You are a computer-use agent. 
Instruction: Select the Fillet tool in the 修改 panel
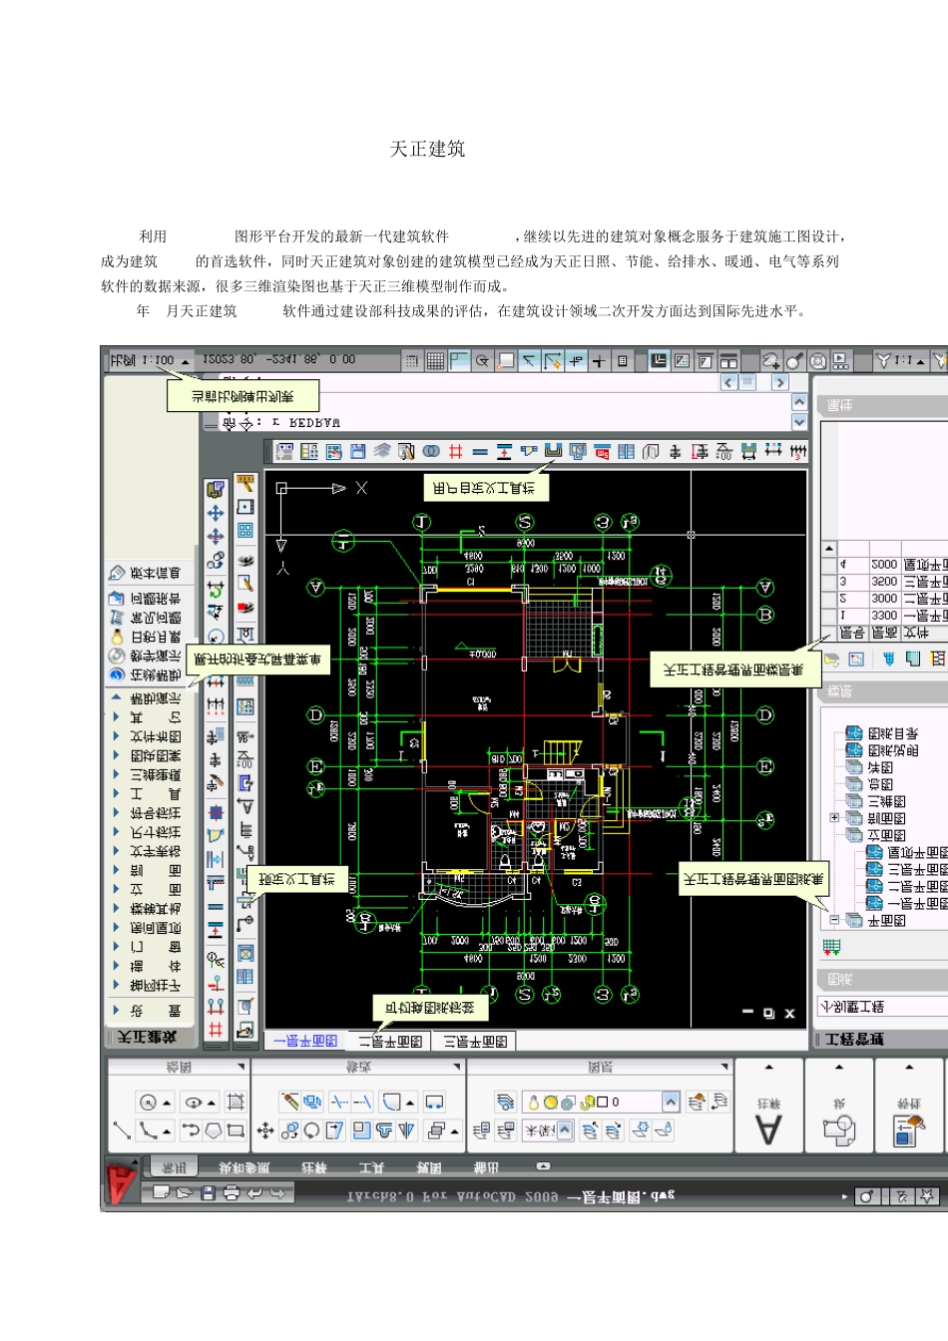[391, 1102]
